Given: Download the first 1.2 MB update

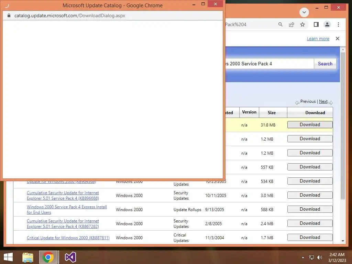Looking at the screenshot, I should click(310, 139).
